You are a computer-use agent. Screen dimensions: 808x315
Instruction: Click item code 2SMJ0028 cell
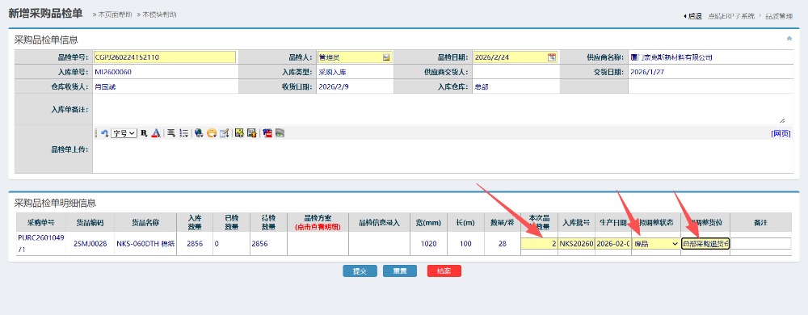(x=90, y=244)
